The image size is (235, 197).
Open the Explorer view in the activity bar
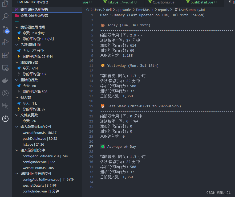pyautogui.click(x=5, y=4)
